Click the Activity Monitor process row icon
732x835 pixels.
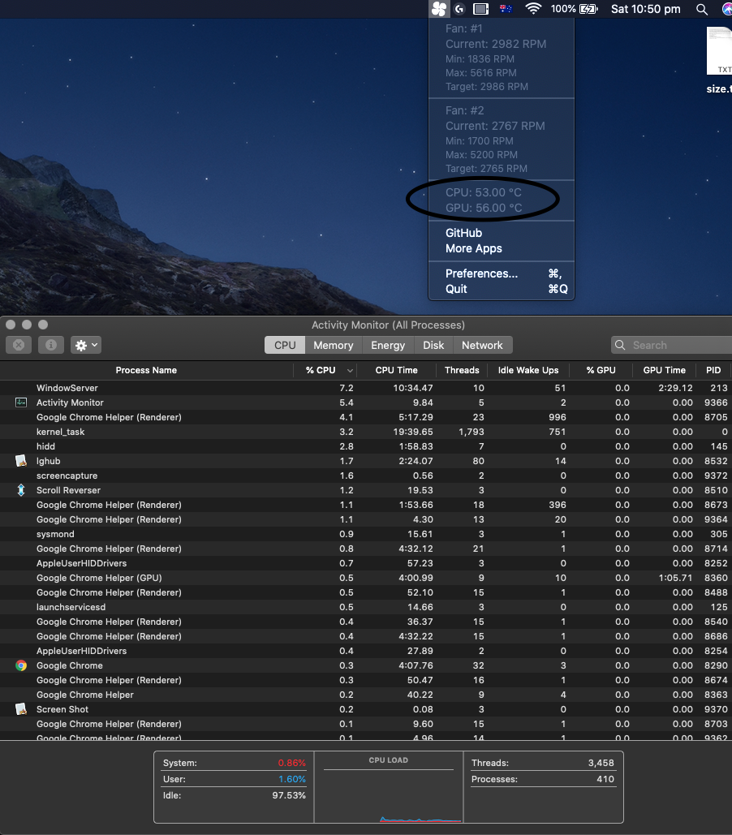[x=21, y=402]
